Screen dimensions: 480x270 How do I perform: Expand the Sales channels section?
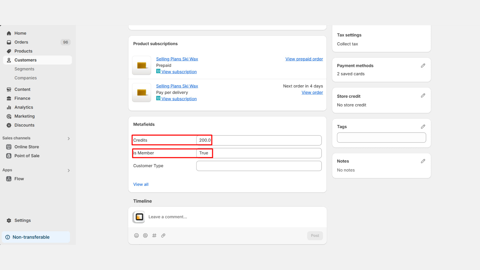pyautogui.click(x=68, y=138)
